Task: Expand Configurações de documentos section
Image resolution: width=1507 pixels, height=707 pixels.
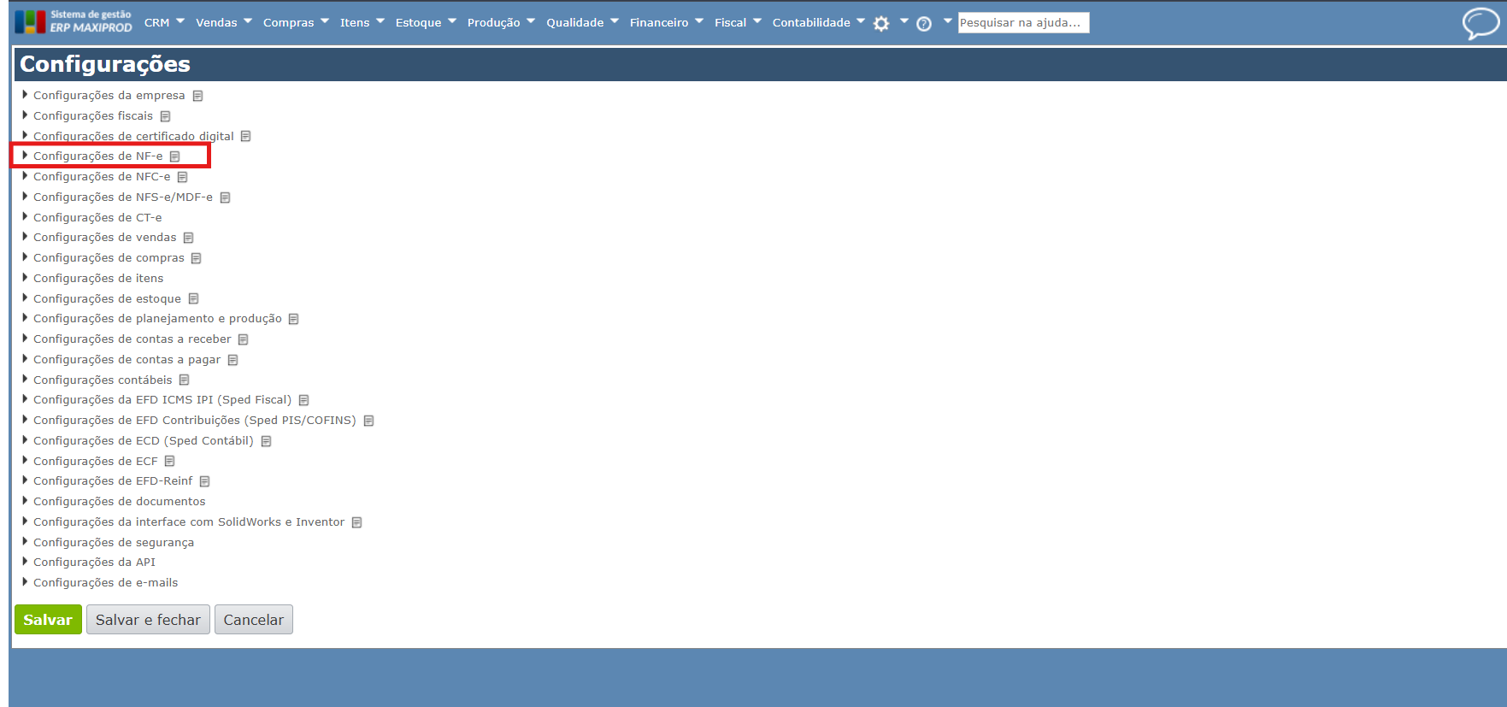Action: click(x=25, y=501)
